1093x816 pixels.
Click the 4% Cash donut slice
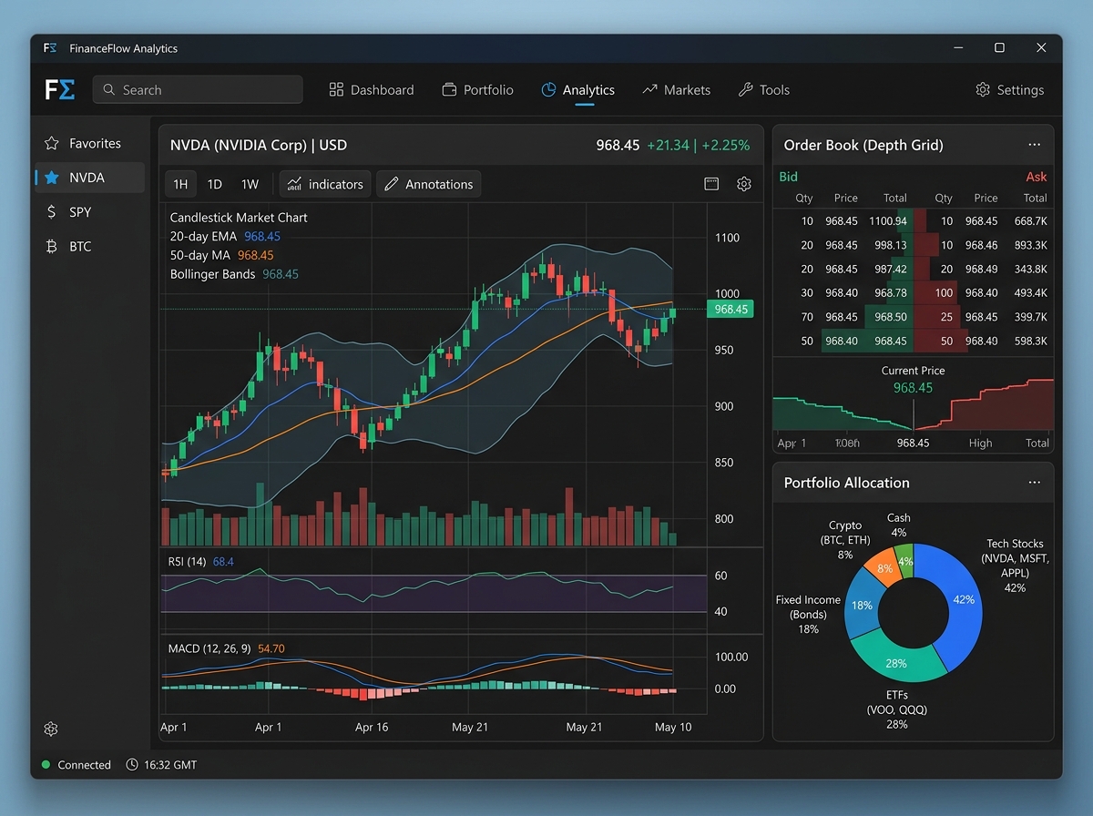[904, 561]
